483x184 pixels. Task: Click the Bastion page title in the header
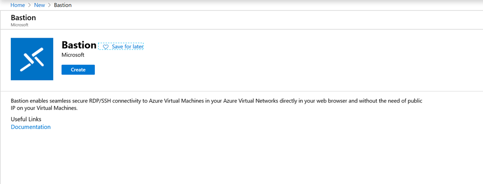tap(24, 18)
